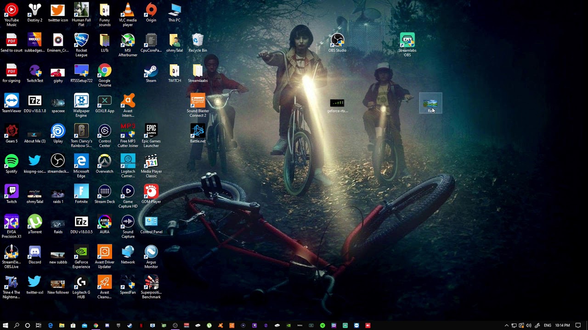The image size is (588, 330).
Task: Open the Control Panel desktop icon
Action: pos(151,225)
